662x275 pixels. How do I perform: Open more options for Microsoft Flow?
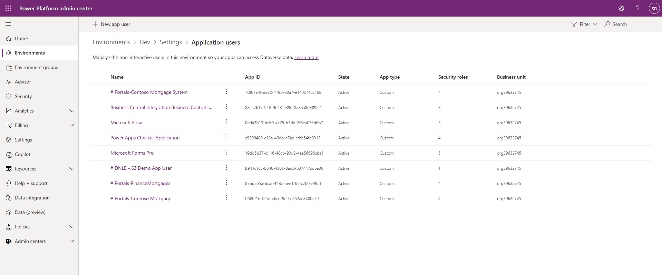(226, 122)
